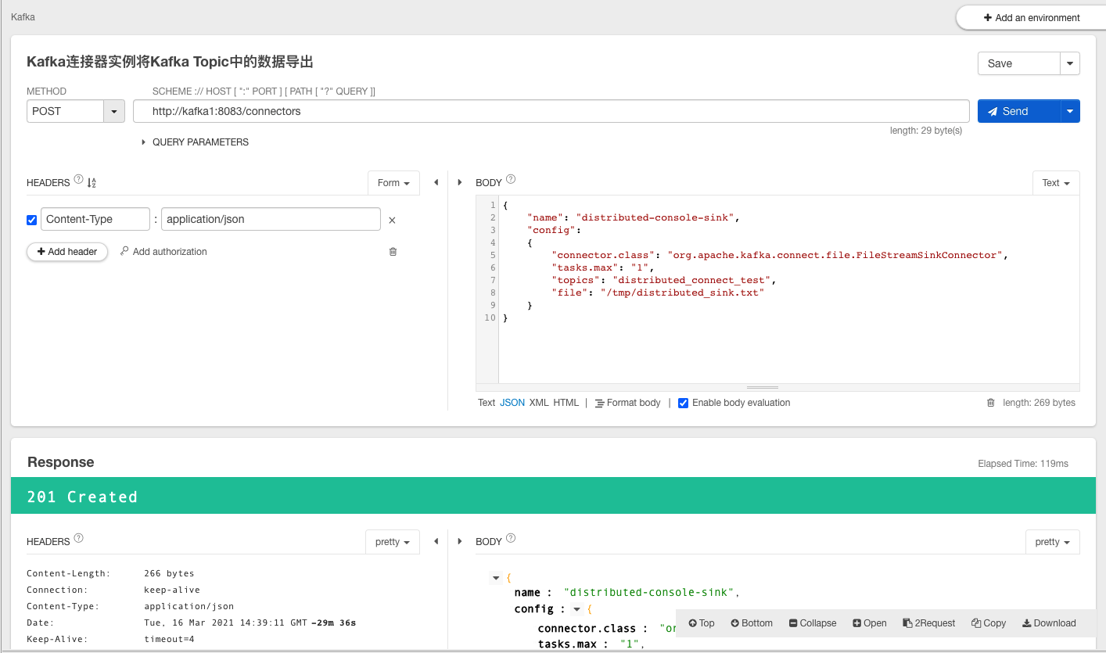Download the response body
This screenshot has height=653, width=1106.
pyautogui.click(x=1049, y=623)
